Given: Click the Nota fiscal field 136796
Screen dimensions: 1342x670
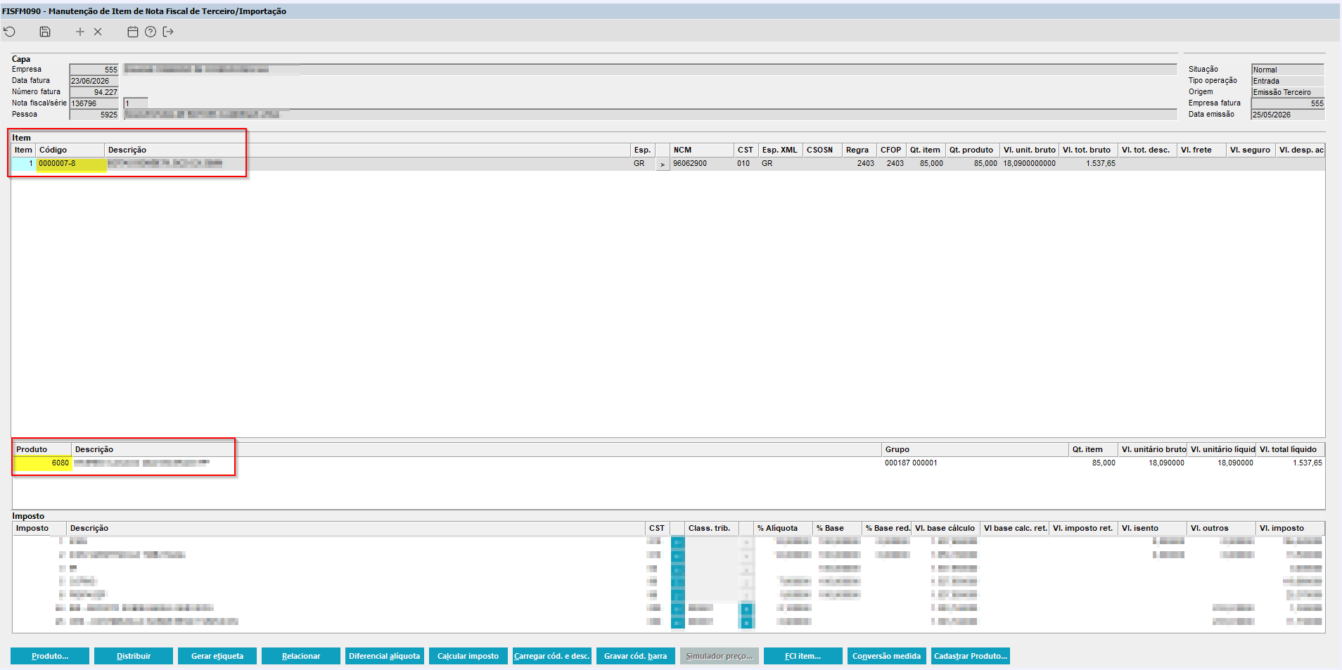Looking at the screenshot, I should tap(94, 103).
